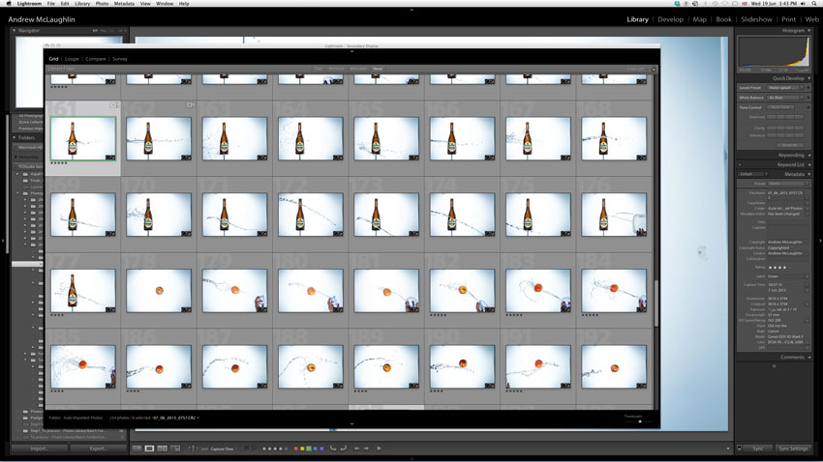Expand the Keywording panel
This screenshot has width=823, height=462.
tap(808, 155)
